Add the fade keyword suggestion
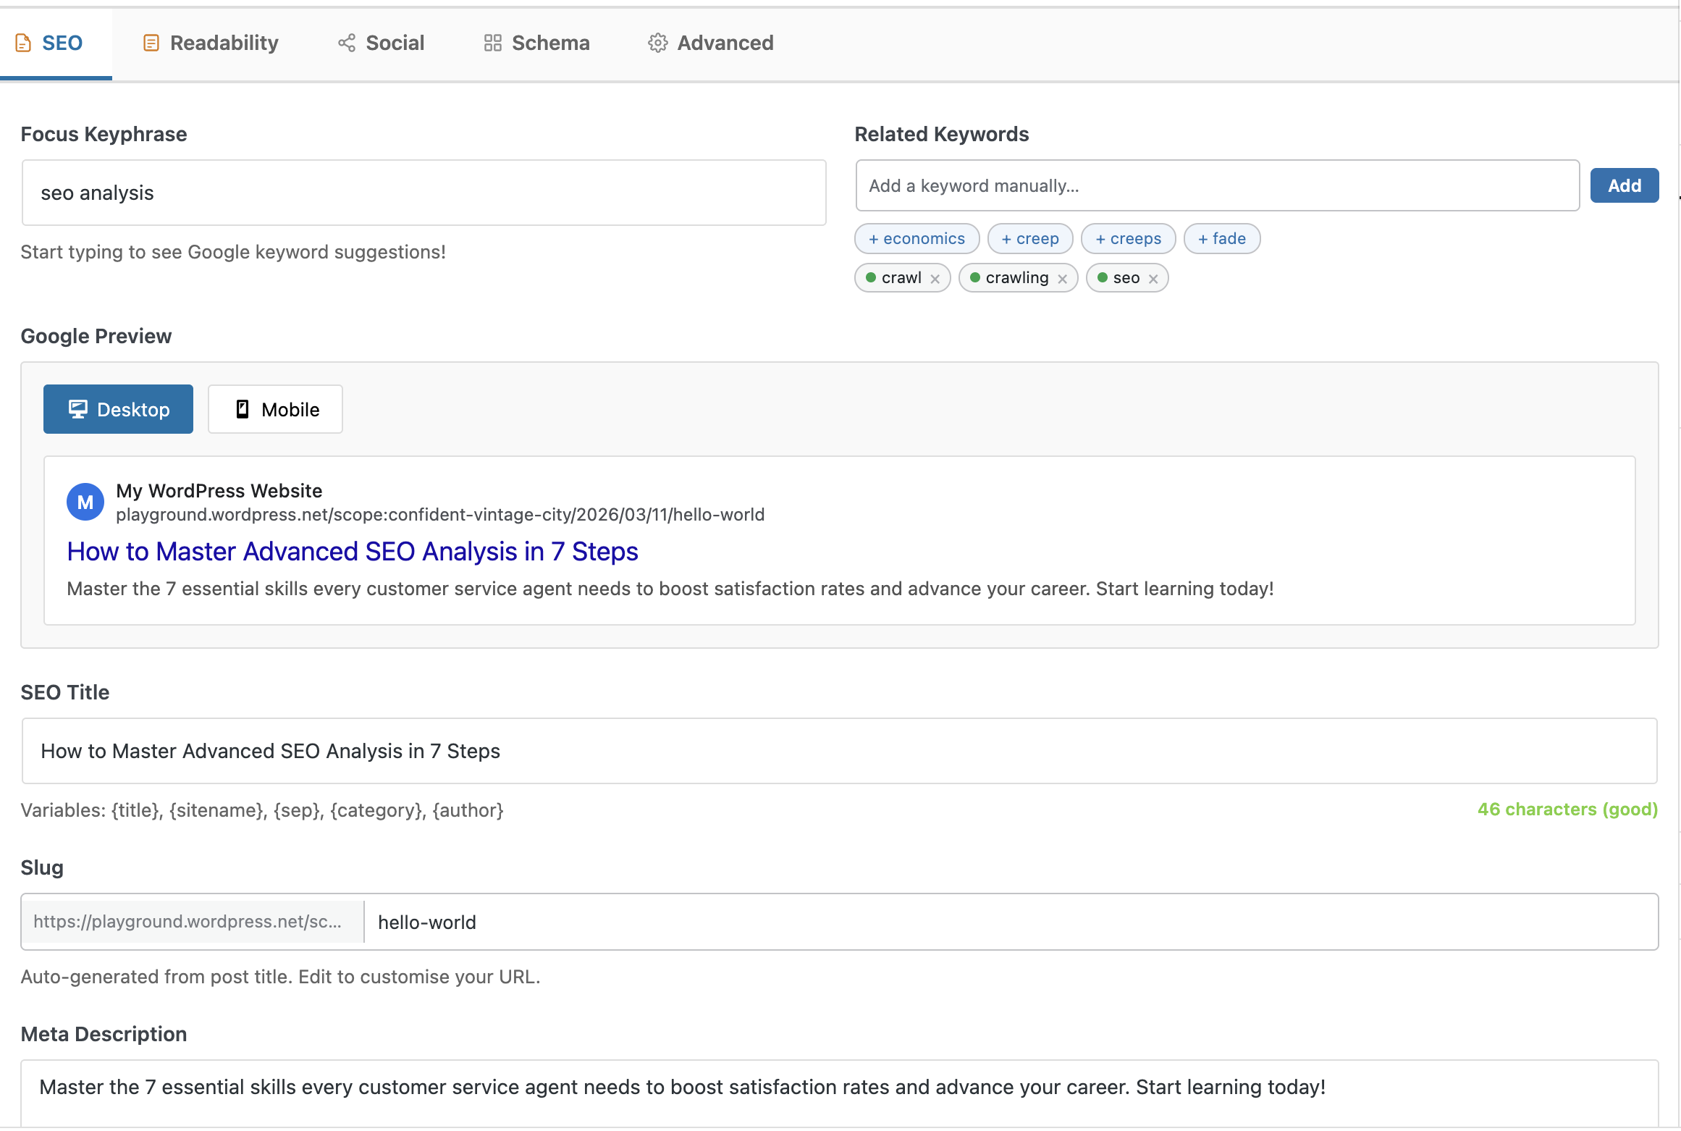 coord(1221,238)
